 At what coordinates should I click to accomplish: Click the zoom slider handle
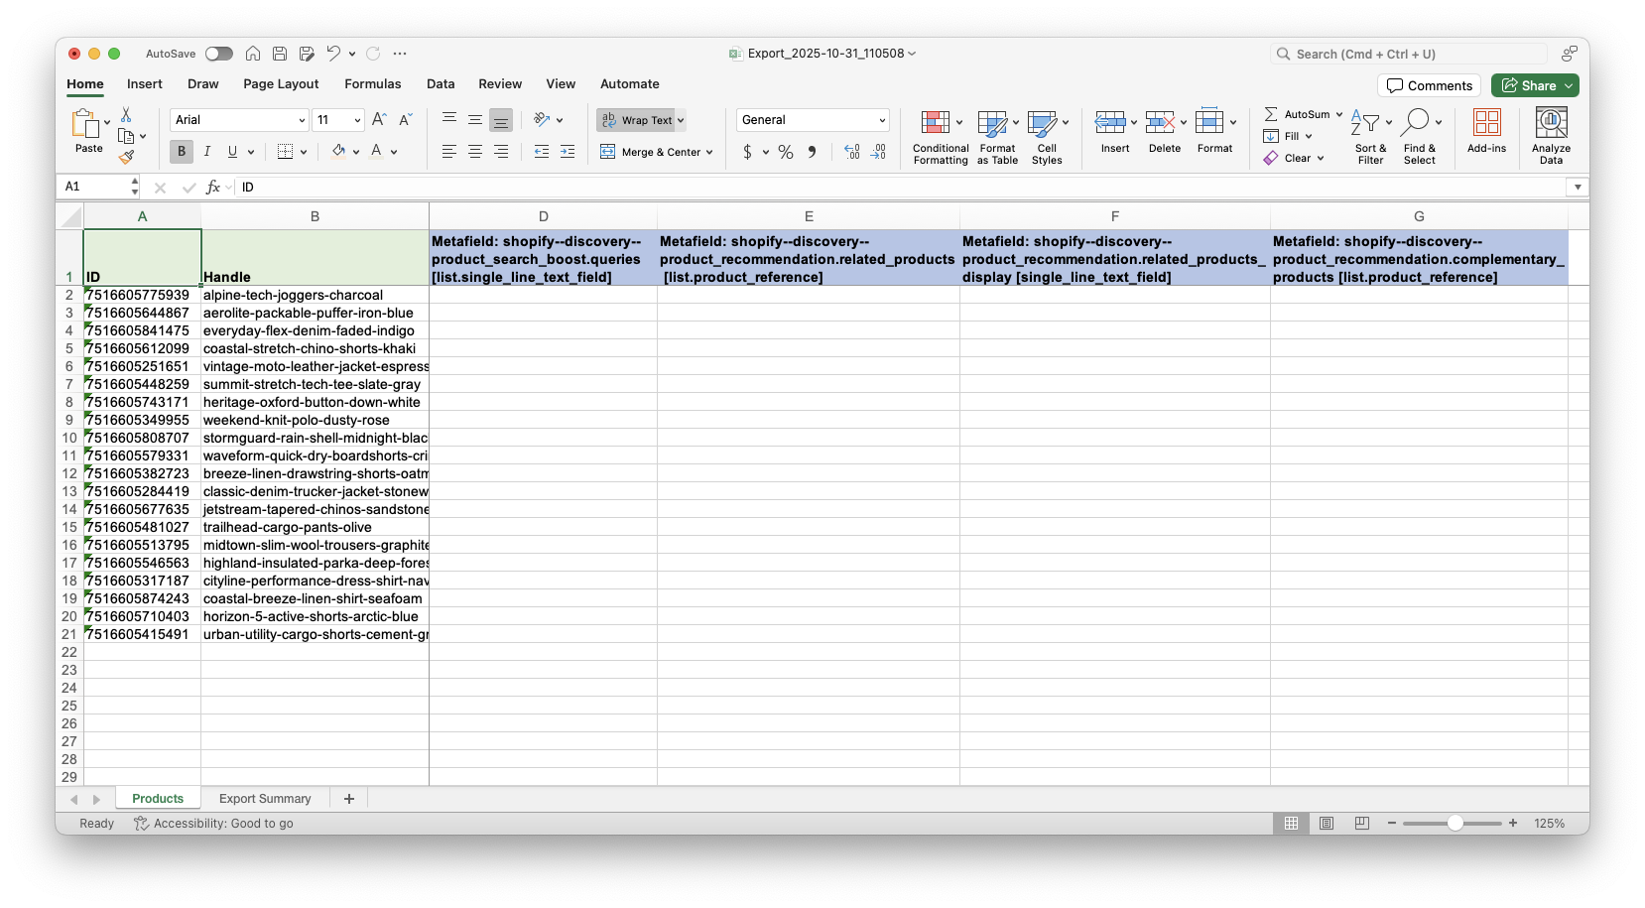tap(1455, 824)
